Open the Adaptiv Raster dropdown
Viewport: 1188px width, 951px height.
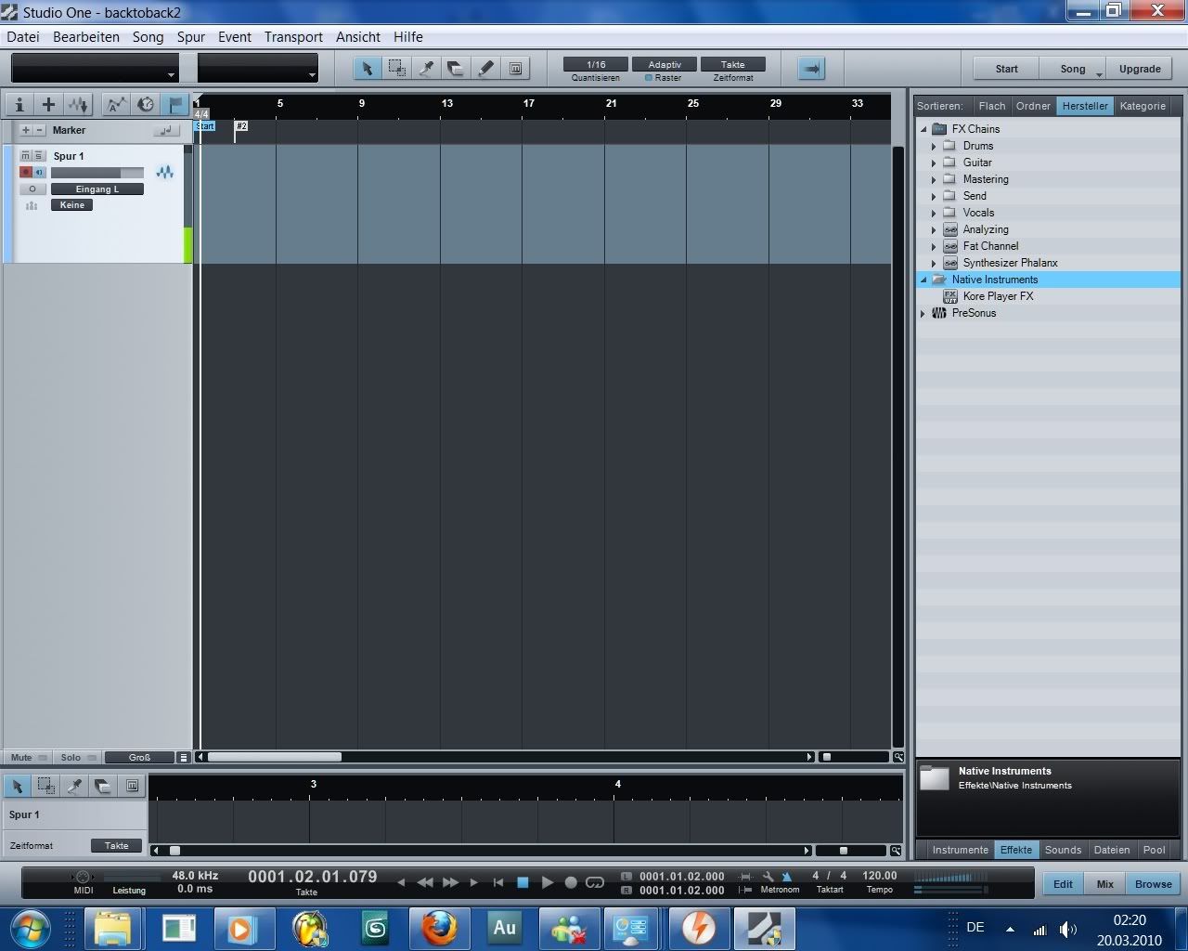[x=665, y=64]
